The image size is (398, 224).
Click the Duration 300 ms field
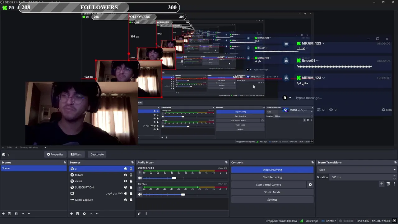[x=361, y=177]
